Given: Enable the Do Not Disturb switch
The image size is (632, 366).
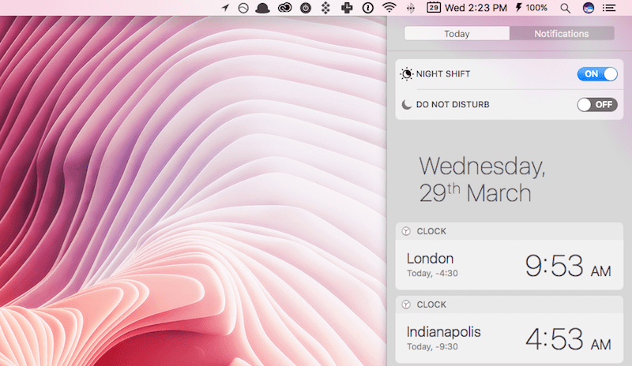Looking at the screenshot, I should pos(596,104).
